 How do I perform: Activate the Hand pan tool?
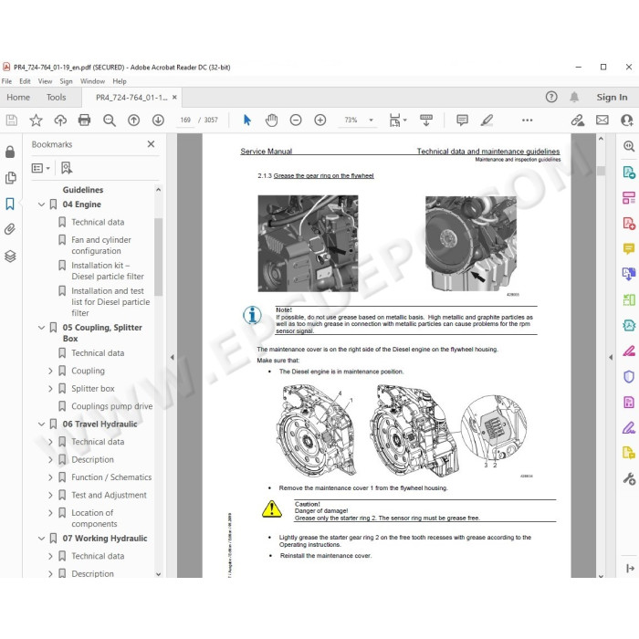coord(271,120)
